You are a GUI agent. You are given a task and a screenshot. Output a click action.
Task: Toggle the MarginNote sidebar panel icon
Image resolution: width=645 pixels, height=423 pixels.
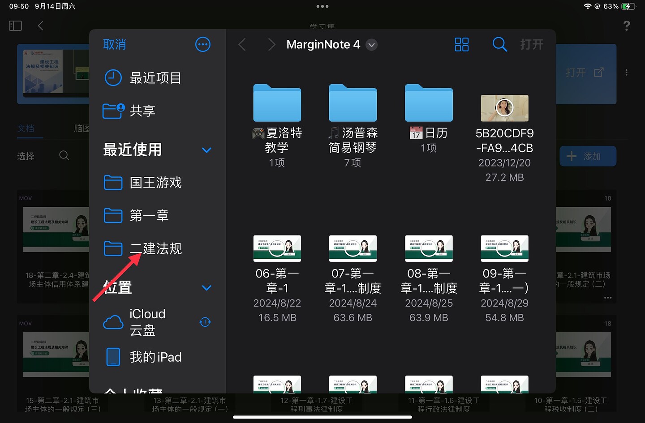(15, 26)
